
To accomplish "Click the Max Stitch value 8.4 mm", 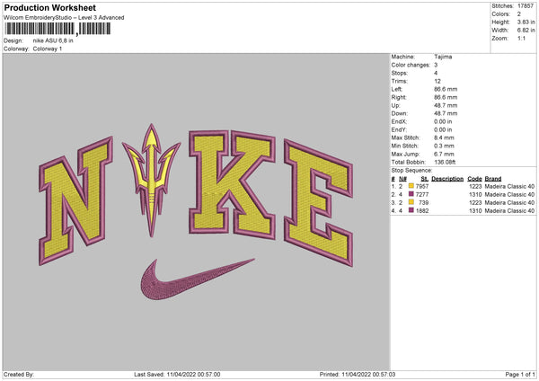I will [444, 137].
